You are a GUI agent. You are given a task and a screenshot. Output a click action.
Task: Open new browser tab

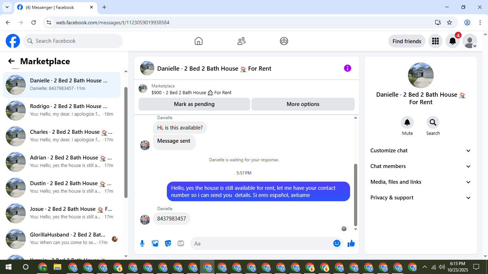pyautogui.click(x=104, y=7)
